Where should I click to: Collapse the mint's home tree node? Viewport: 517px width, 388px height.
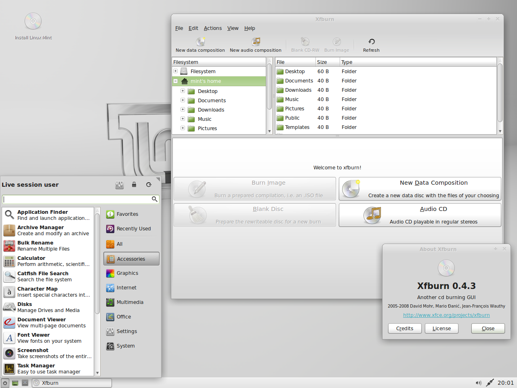coord(175,81)
